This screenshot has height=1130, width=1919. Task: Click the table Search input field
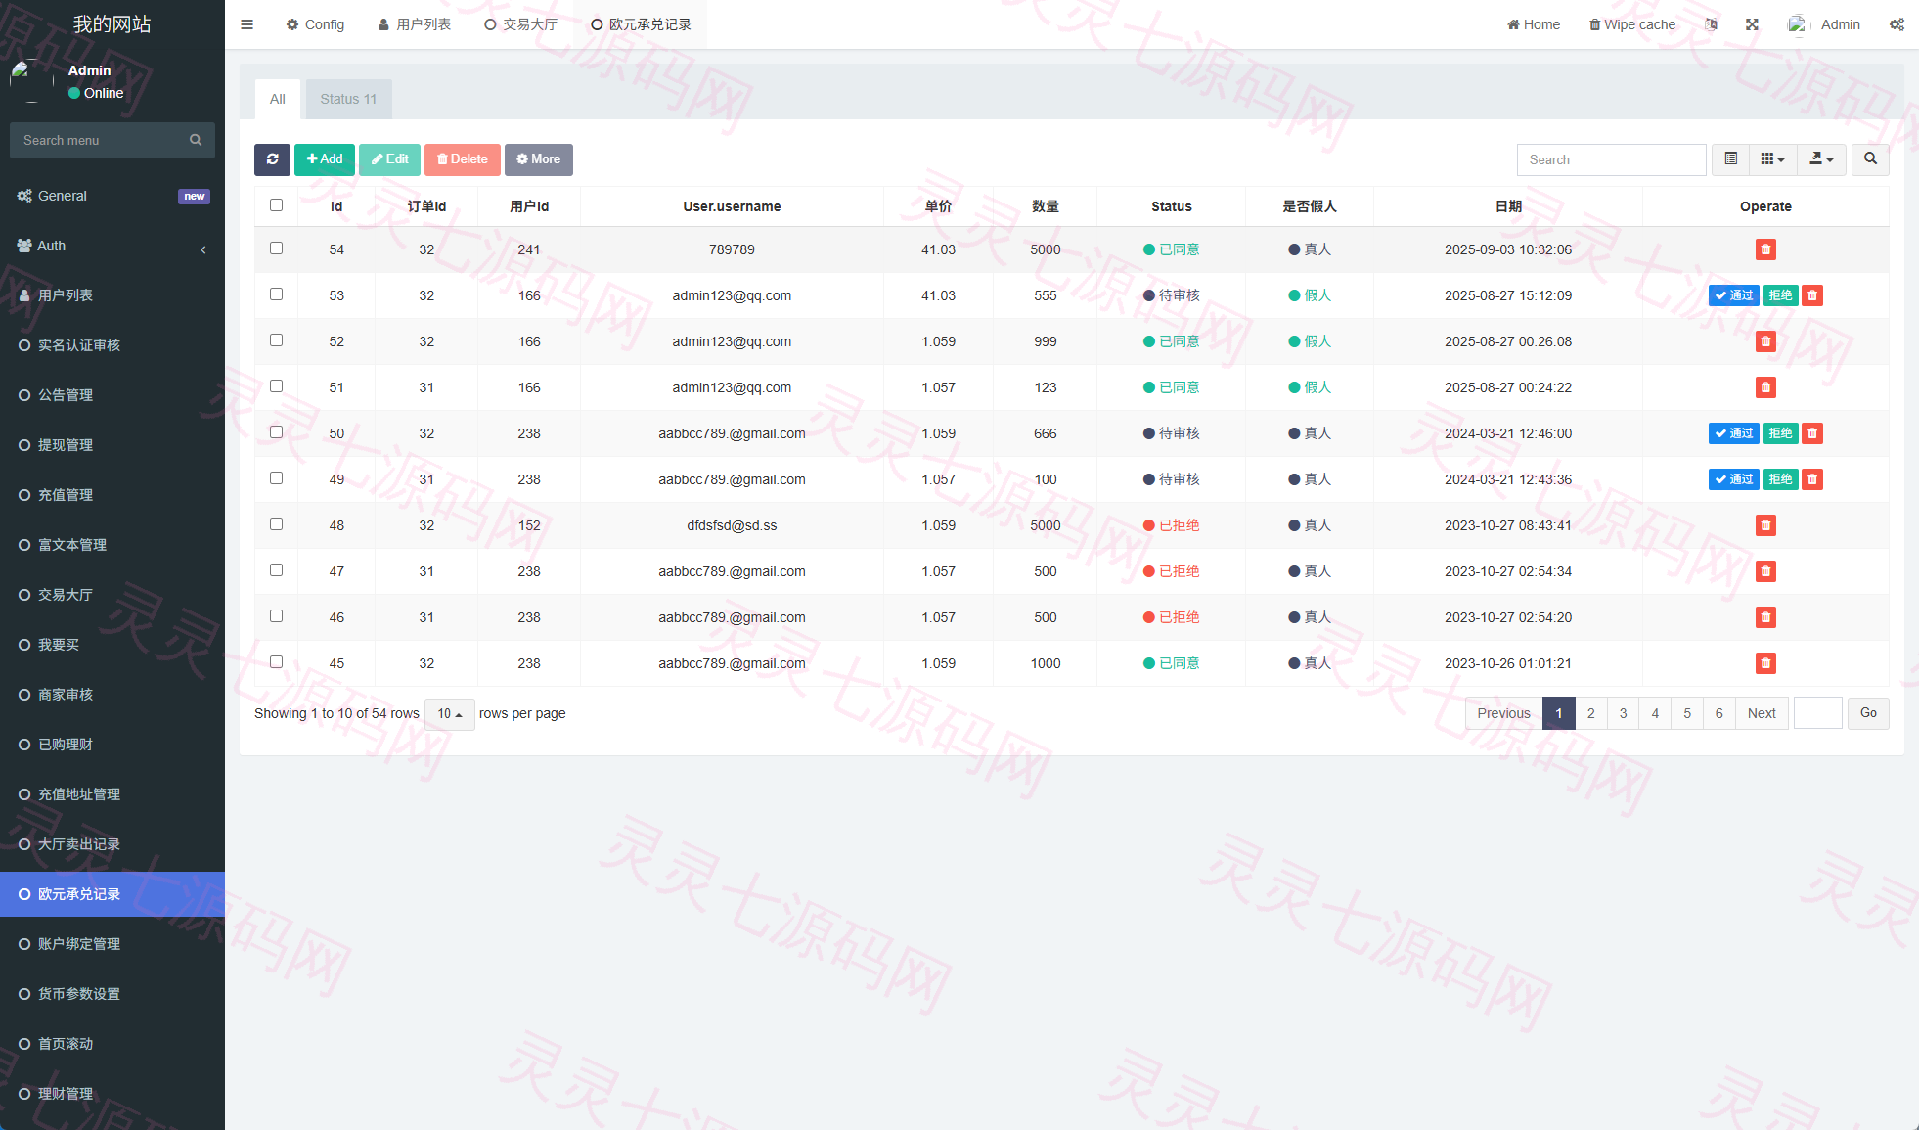(1611, 159)
